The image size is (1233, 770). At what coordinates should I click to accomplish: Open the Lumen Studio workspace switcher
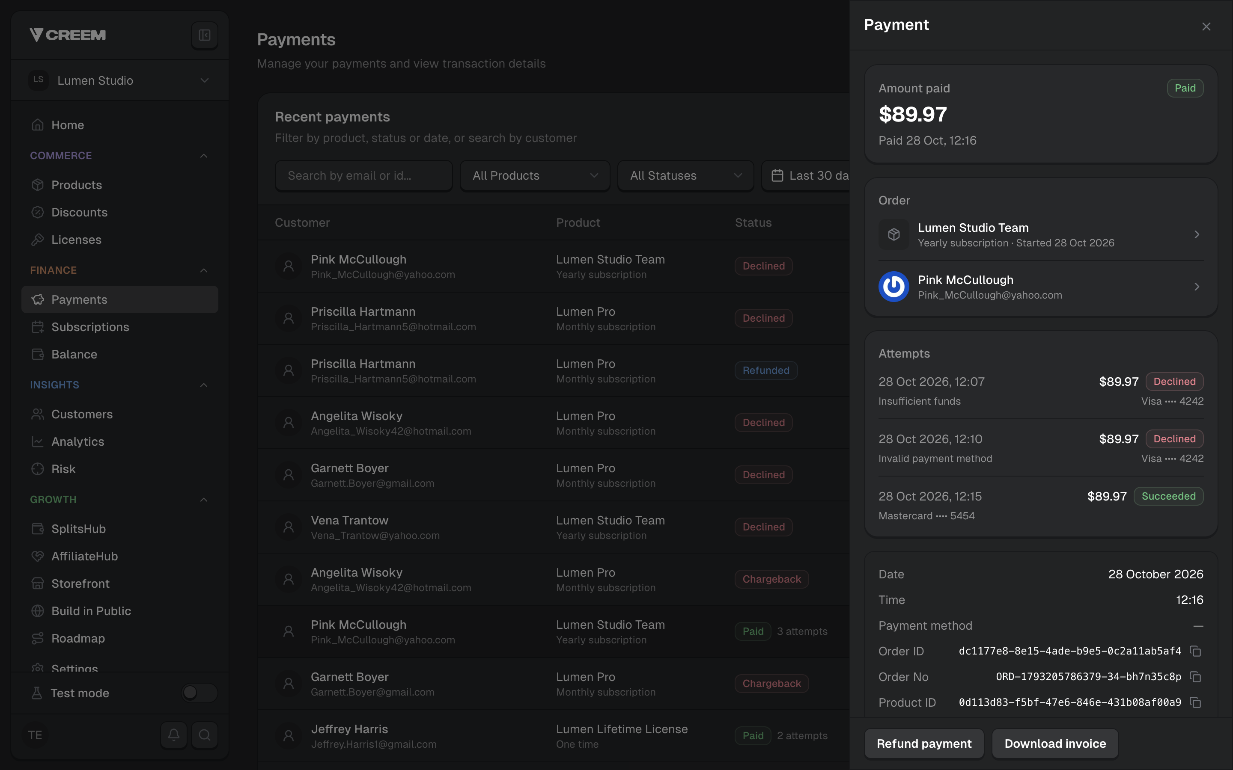click(120, 80)
